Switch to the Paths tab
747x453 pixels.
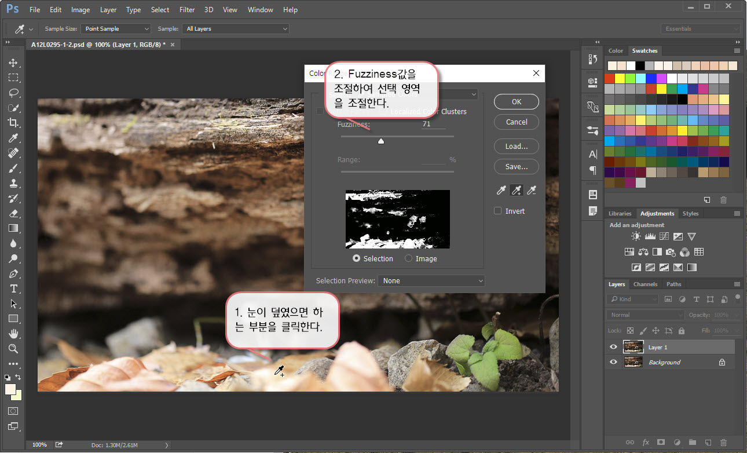point(673,284)
